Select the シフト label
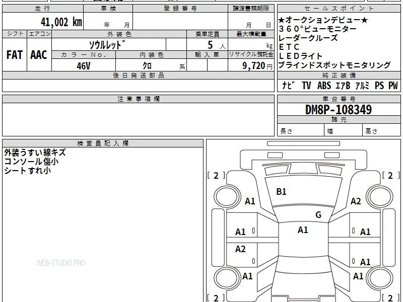This screenshot has height=302, width=403. pyautogui.click(x=15, y=34)
